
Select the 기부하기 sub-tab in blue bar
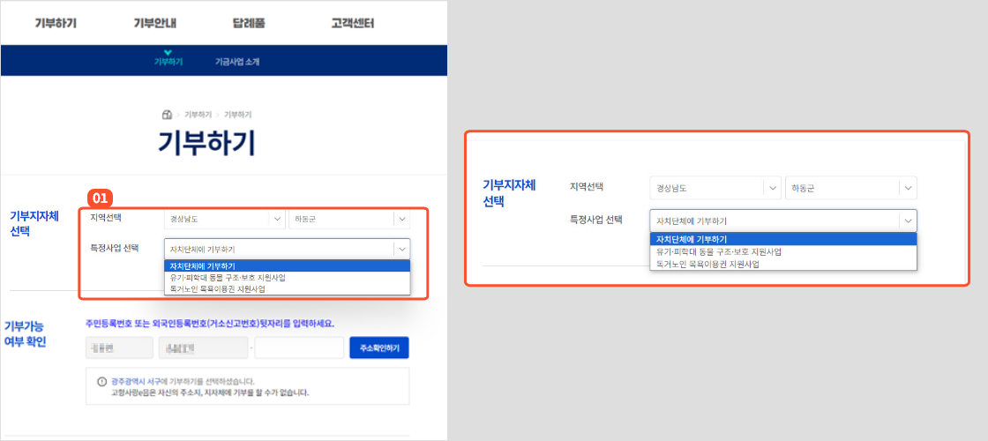click(x=168, y=62)
